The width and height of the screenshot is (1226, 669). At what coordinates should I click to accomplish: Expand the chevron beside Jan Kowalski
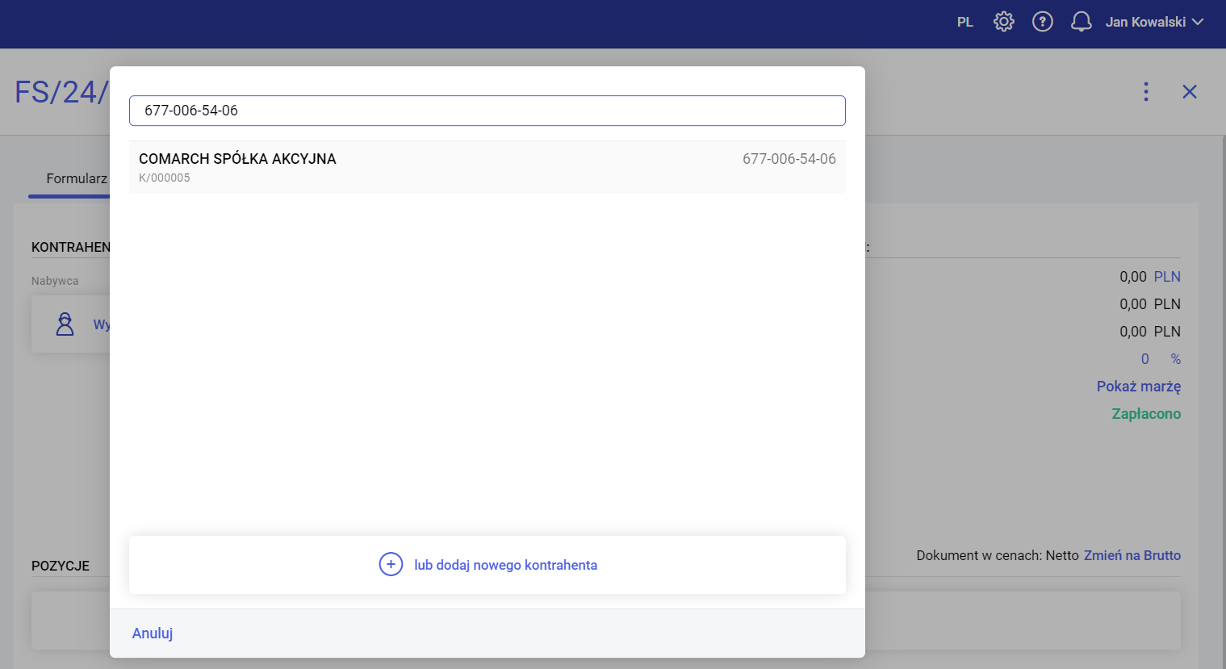click(1198, 22)
